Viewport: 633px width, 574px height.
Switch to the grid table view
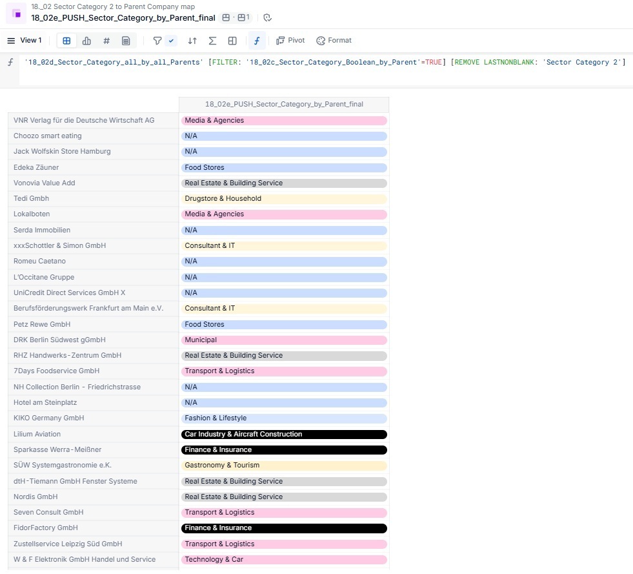(66, 41)
